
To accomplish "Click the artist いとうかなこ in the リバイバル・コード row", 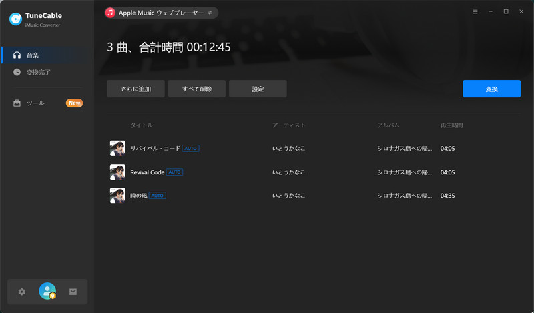I will pyautogui.click(x=289, y=149).
